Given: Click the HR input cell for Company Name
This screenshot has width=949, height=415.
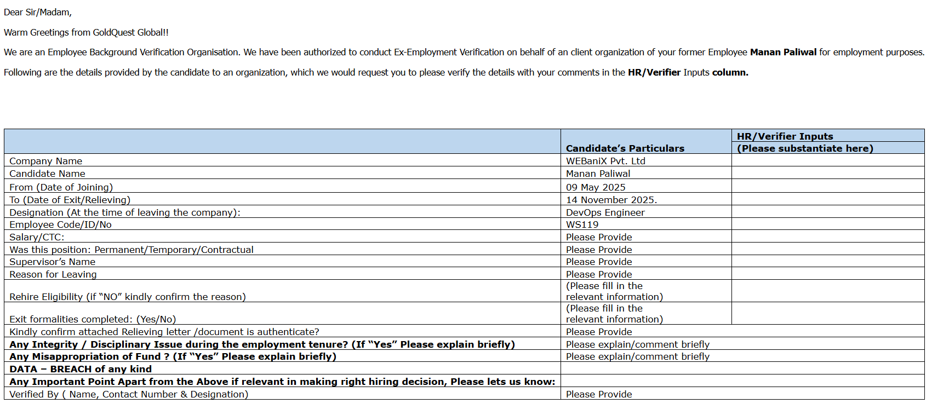Looking at the screenshot, I should (827, 160).
